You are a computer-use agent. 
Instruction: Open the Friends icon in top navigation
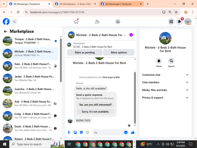(97, 22)
